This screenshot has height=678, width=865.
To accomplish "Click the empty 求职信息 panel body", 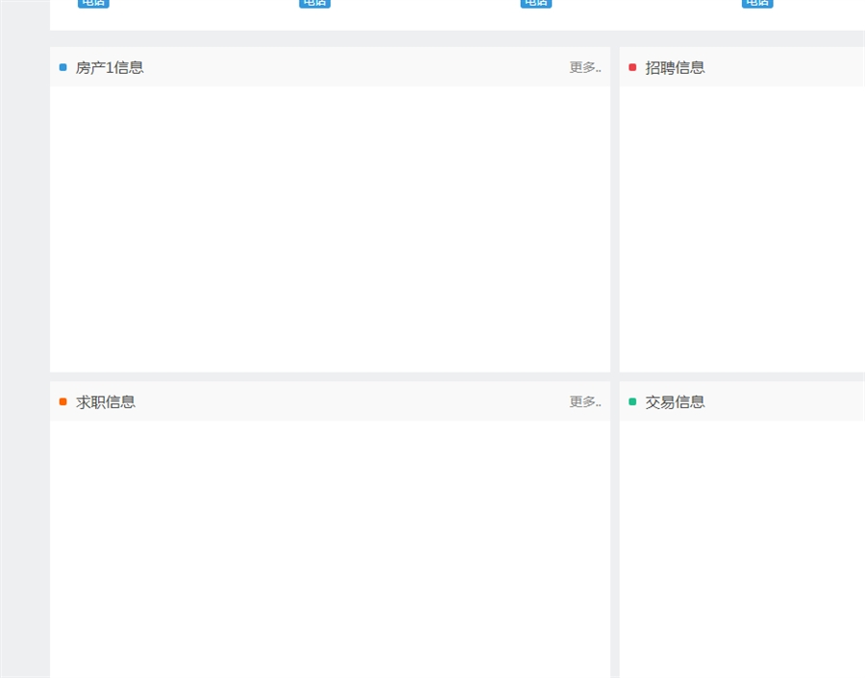I will pos(330,547).
